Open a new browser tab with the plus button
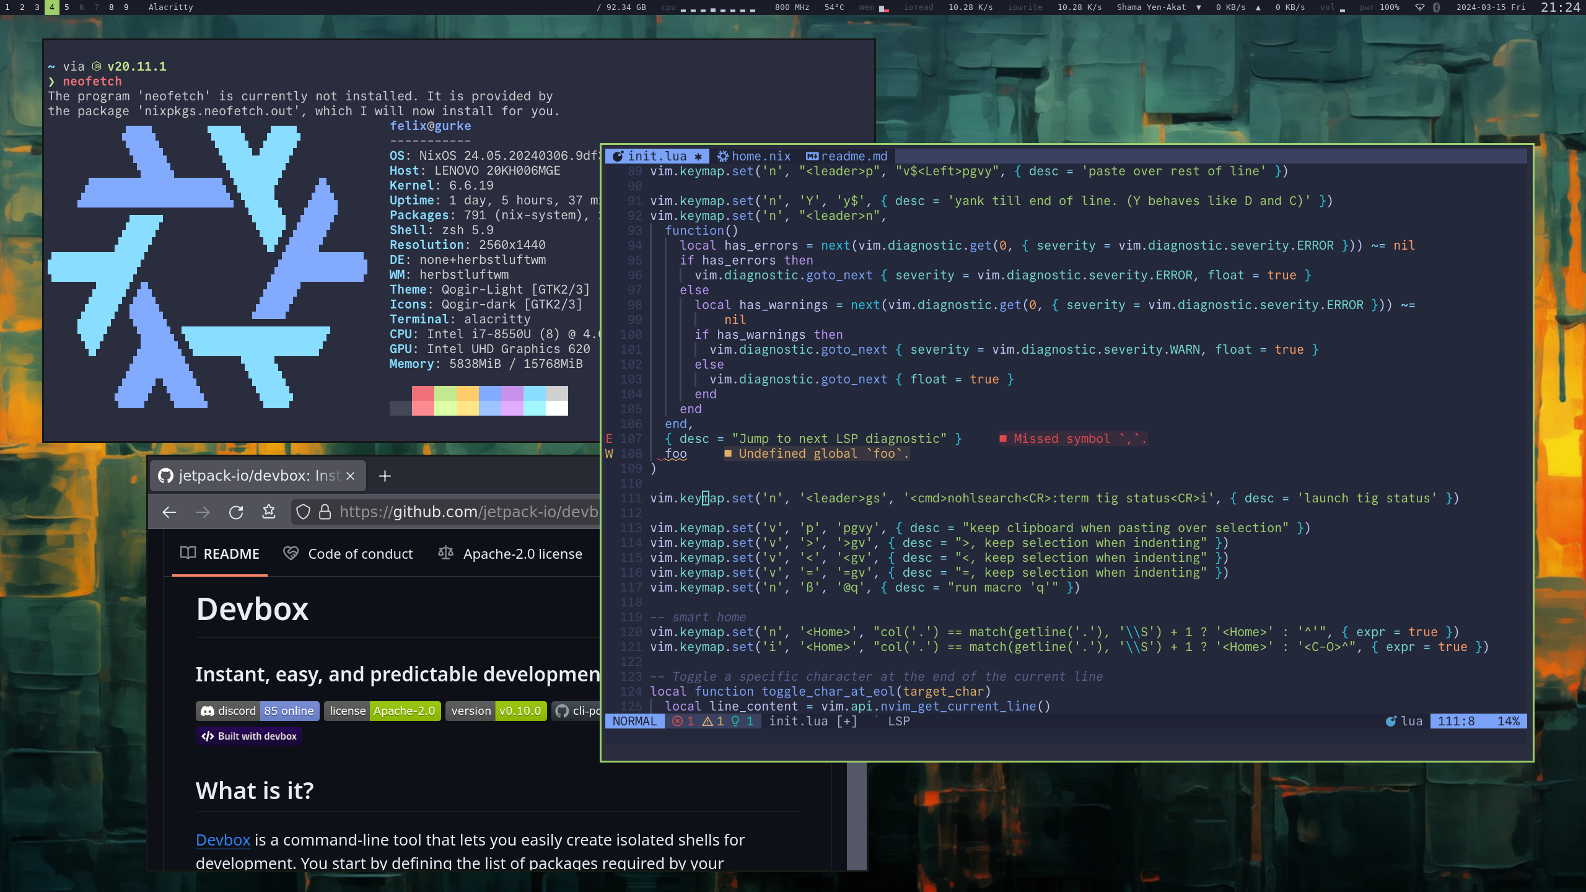Viewport: 1586px width, 892px height. tap(385, 476)
